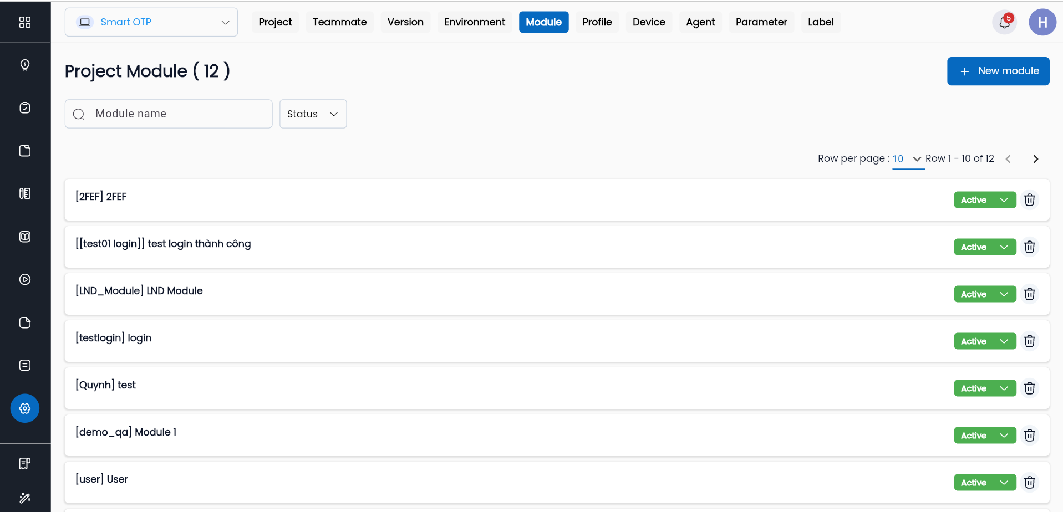This screenshot has width=1063, height=512.
Task: Delete the [2FEF] 2FEF module
Action: click(1029, 200)
